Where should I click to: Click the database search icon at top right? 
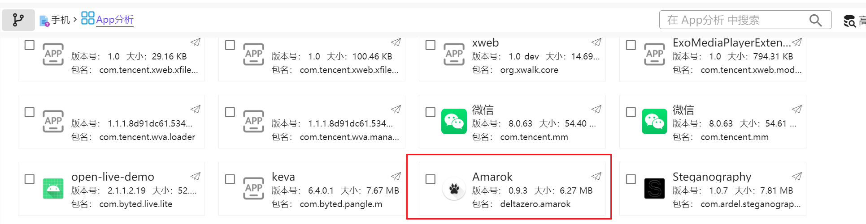coord(849,21)
